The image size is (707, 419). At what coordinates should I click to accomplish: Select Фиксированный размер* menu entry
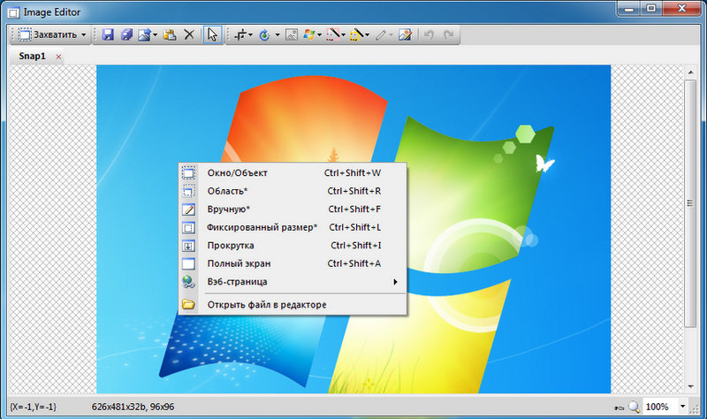pyautogui.click(x=293, y=227)
